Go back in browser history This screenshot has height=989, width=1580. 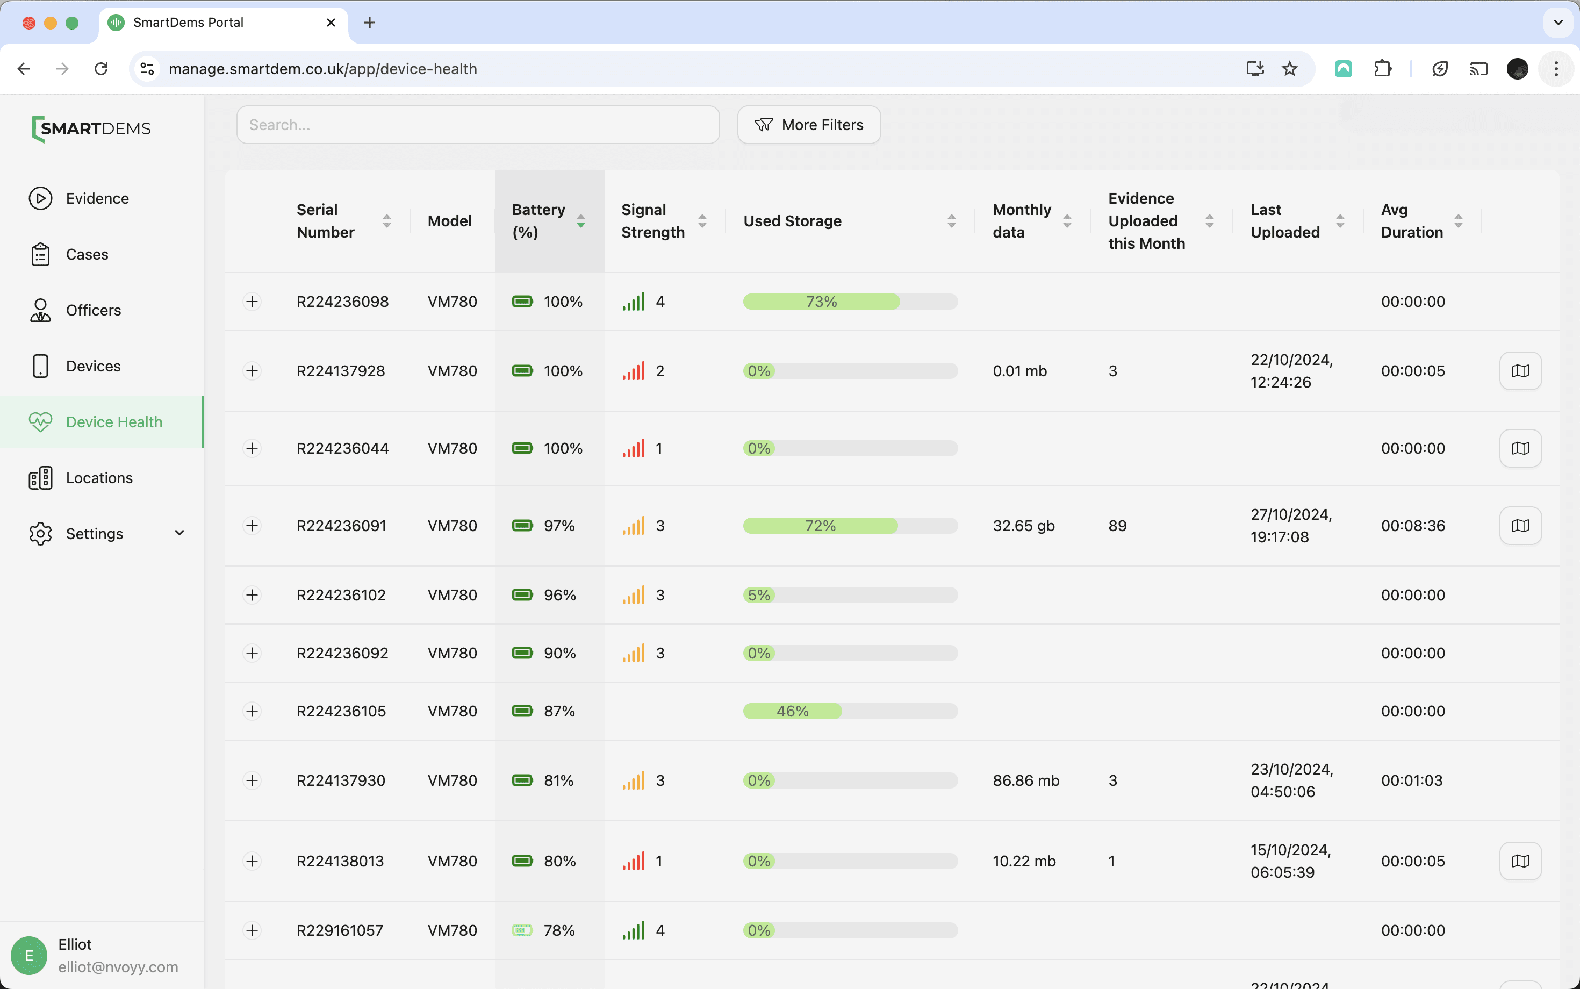pyautogui.click(x=24, y=69)
